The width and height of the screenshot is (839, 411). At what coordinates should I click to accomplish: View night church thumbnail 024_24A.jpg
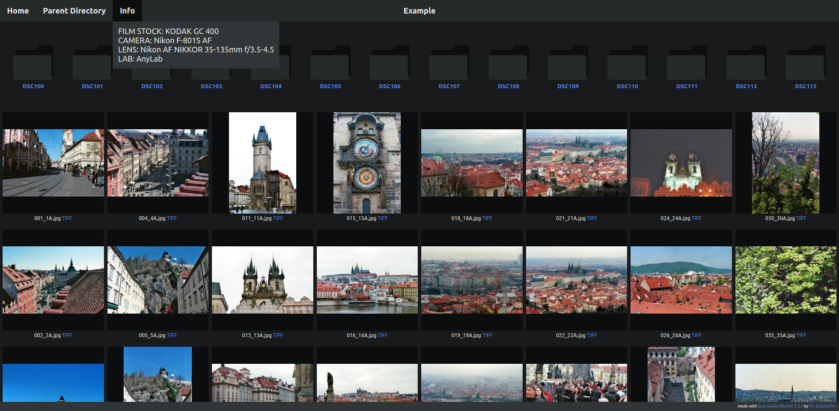[x=681, y=163]
